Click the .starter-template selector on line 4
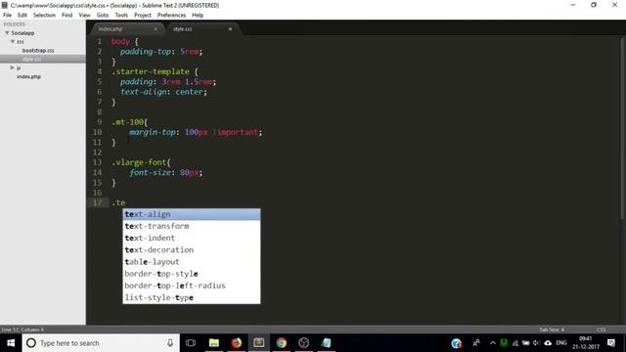 pos(151,71)
